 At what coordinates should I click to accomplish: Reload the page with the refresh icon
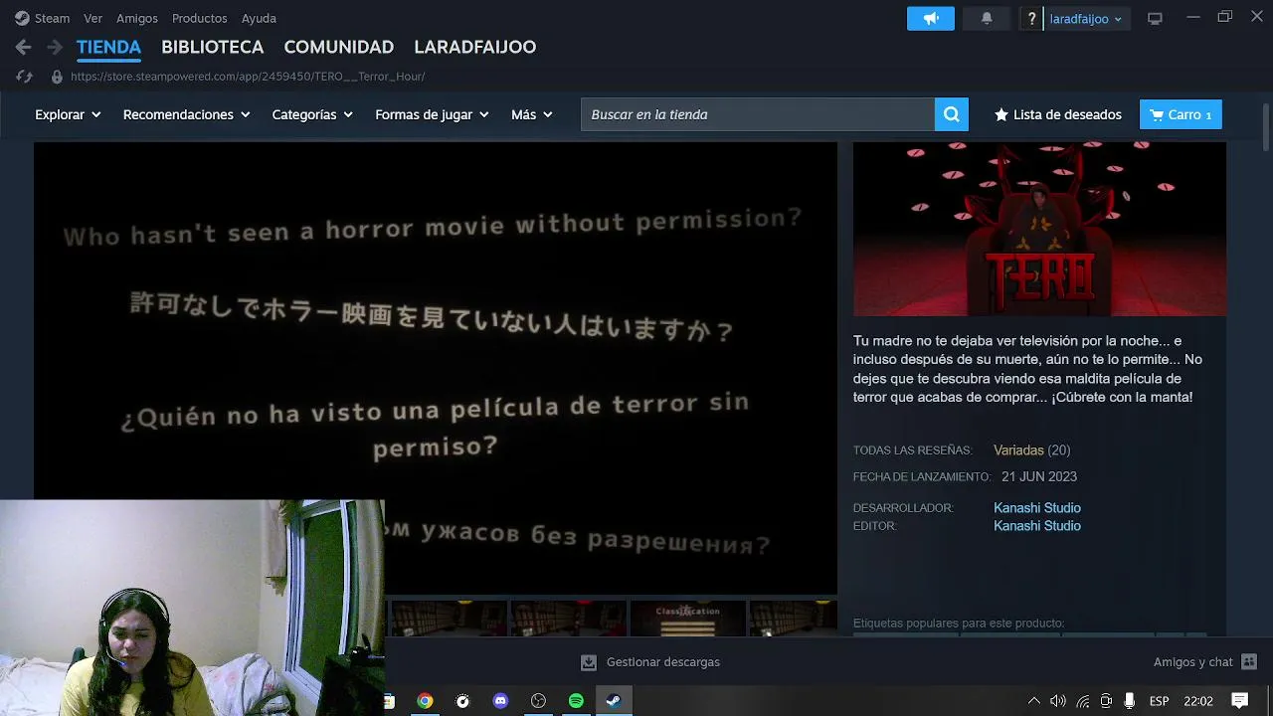25,77
